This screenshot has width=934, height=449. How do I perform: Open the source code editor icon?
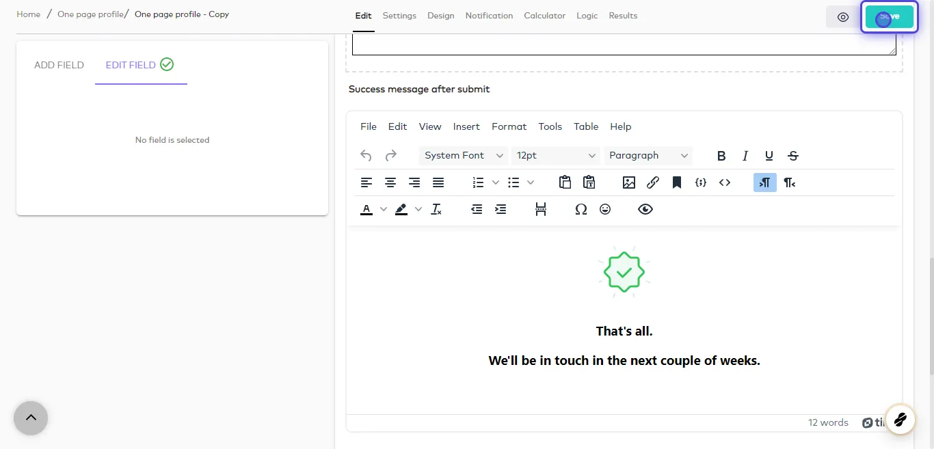click(x=725, y=182)
